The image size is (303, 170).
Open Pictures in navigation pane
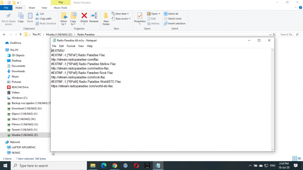(x=14, y=82)
